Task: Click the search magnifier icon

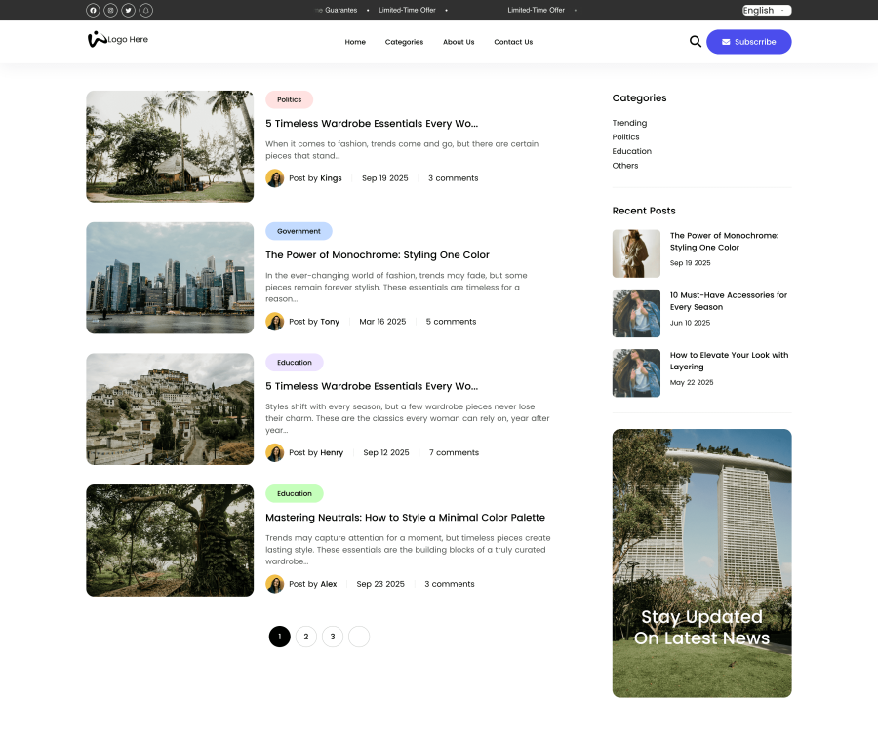Action: coord(695,42)
